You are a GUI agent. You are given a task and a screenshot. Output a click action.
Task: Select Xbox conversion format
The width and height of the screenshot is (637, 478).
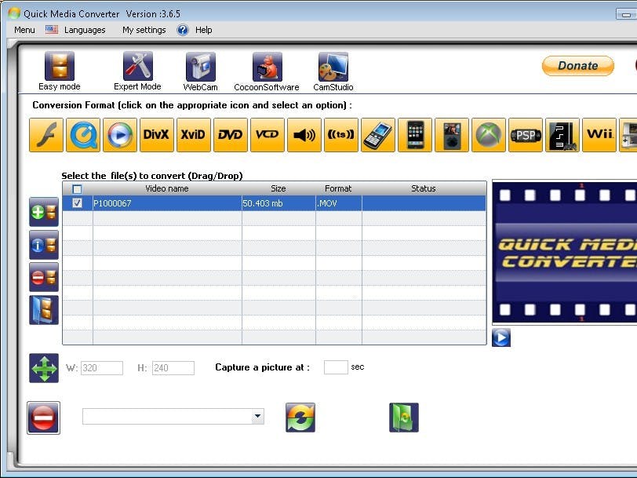(489, 135)
